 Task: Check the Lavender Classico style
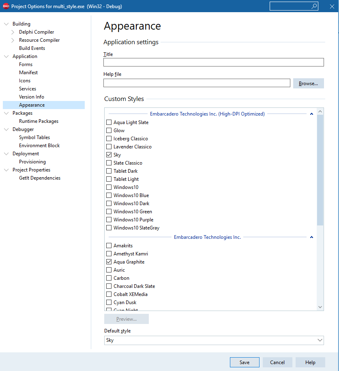click(x=109, y=147)
